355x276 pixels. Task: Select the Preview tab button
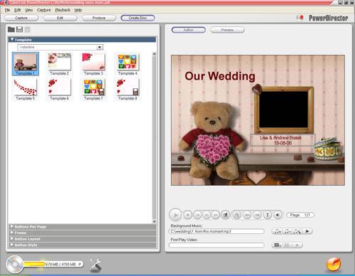[227, 30]
